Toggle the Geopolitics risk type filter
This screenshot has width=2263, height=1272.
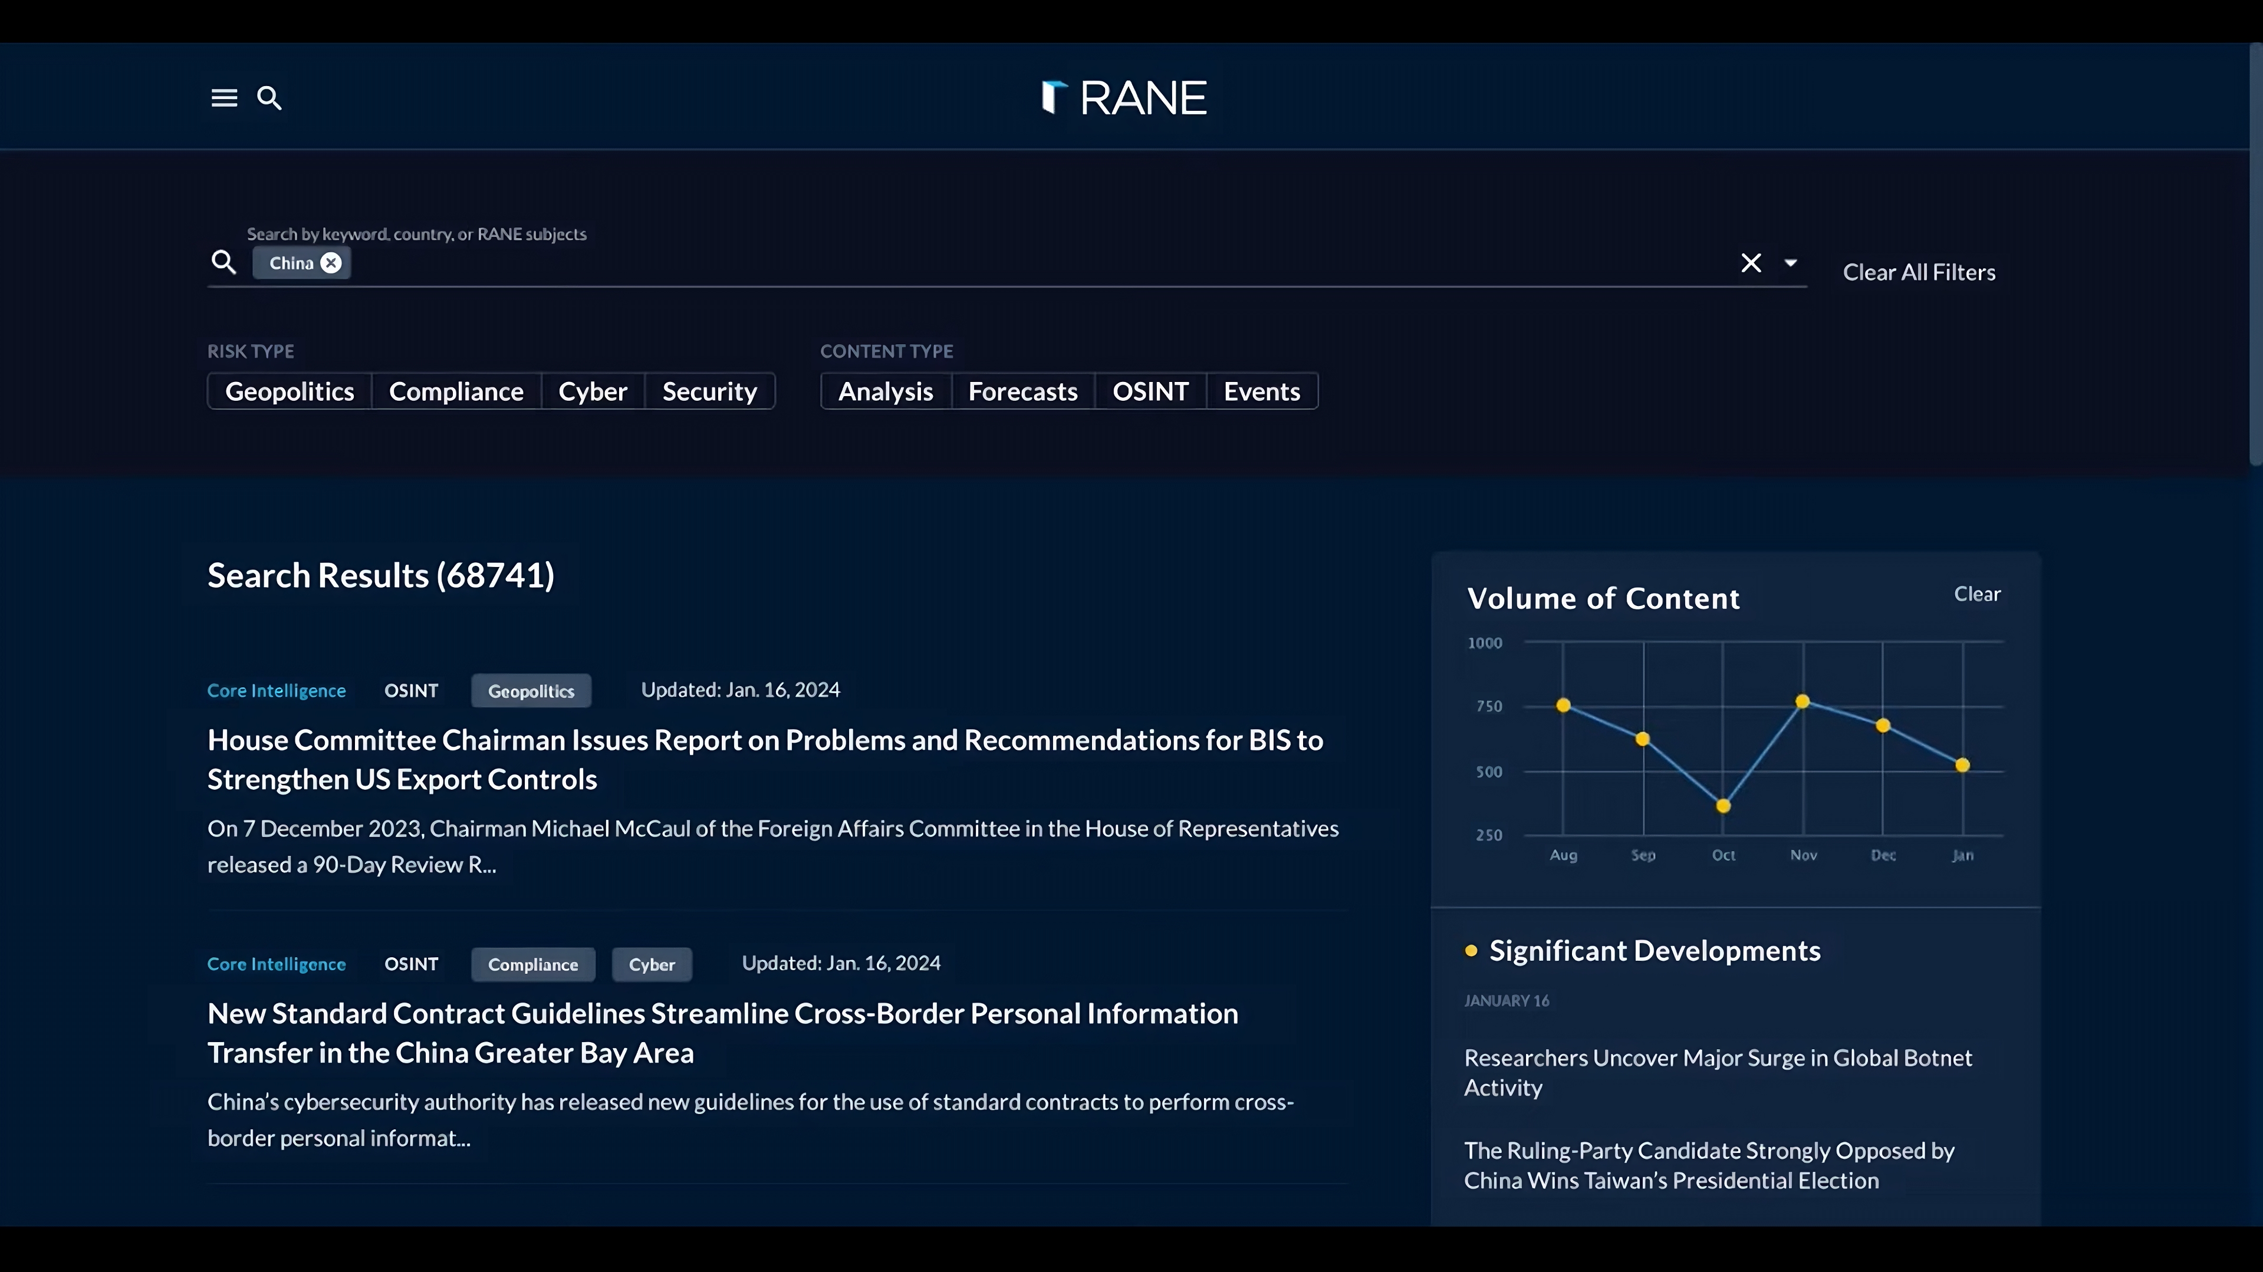(x=289, y=391)
